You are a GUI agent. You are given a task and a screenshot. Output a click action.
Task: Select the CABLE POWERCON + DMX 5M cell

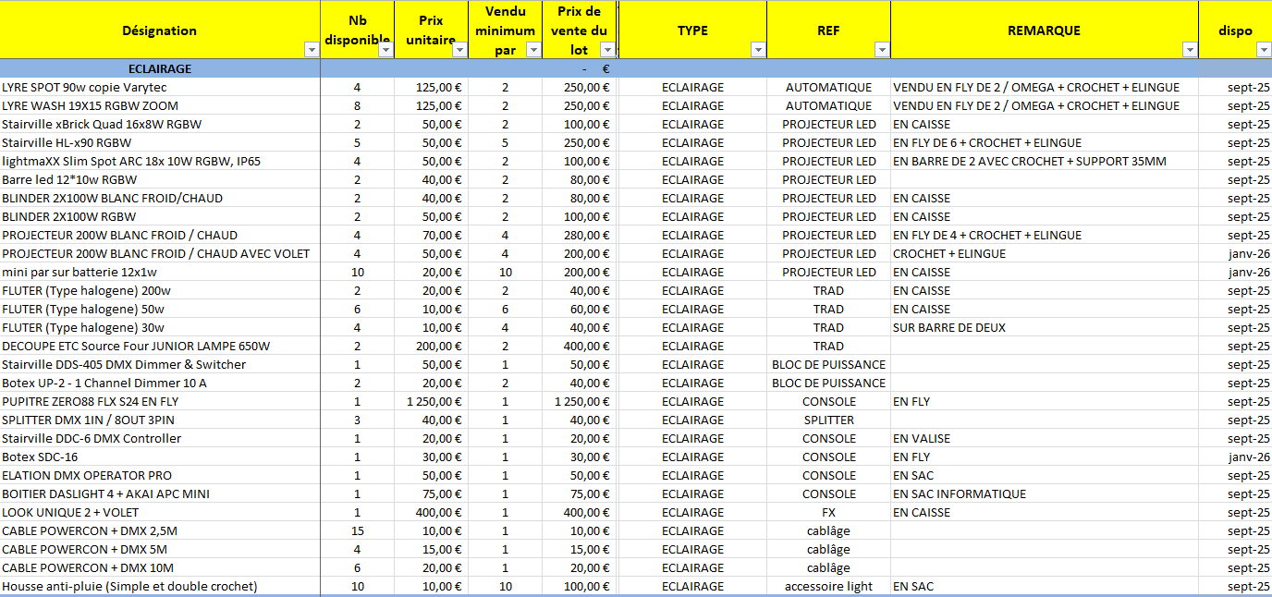point(160,549)
